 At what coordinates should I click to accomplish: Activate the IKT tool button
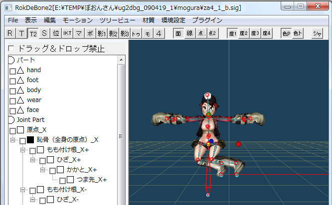coord(67,34)
